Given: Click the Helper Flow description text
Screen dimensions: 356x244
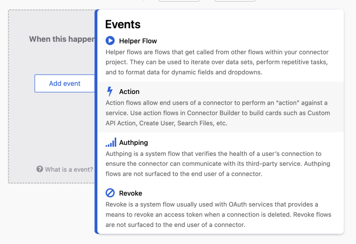Looking at the screenshot, I should (217, 62).
